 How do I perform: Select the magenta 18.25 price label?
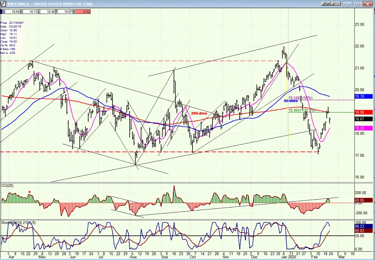coord(363,128)
